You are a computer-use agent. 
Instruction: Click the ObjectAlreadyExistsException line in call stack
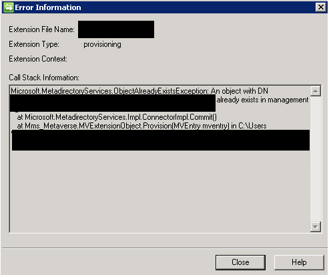[139, 91]
